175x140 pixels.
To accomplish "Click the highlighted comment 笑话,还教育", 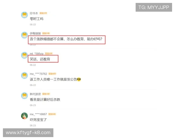I will tap(40, 59).
